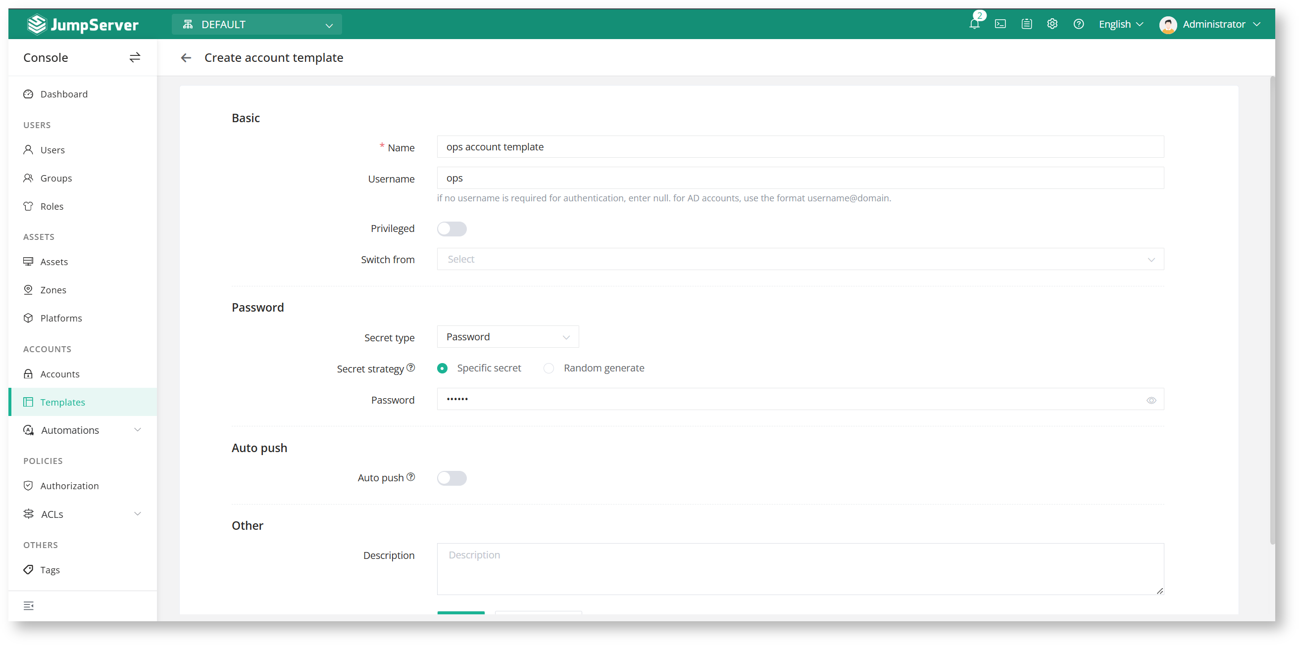
Task: Click the JumpServer logo
Action: [83, 24]
